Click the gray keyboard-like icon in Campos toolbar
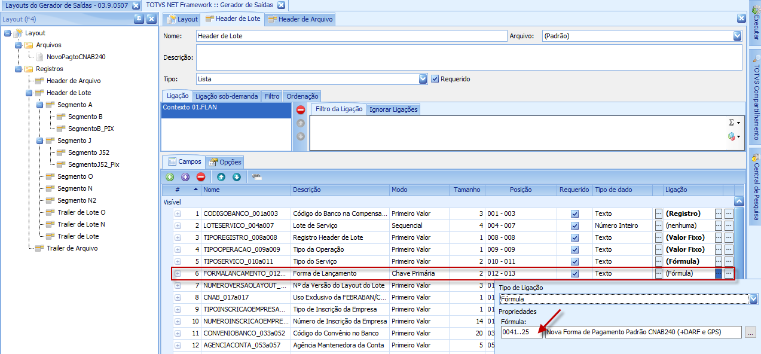Image resolution: width=761 pixels, height=354 pixels. pyautogui.click(x=257, y=177)
